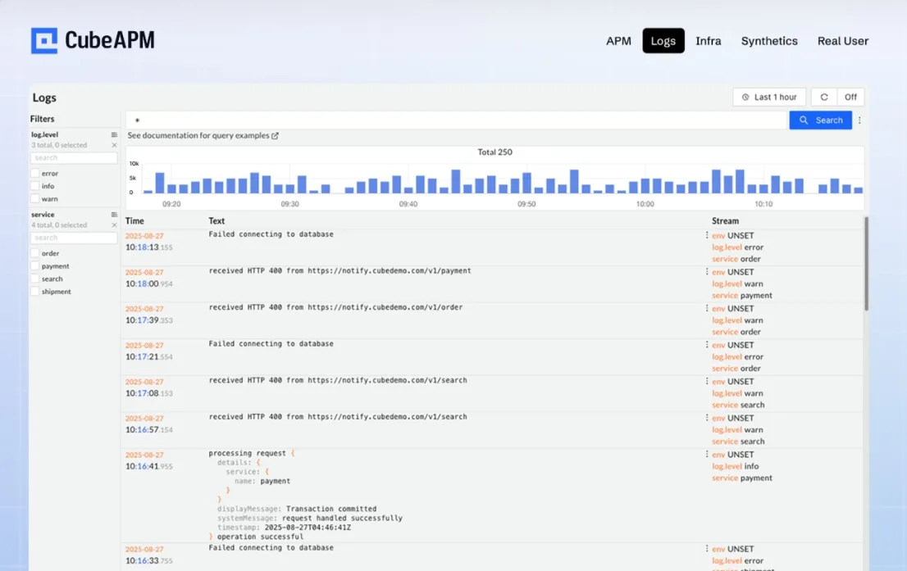Open kebab menu on first log row stream

pos(708,235)
